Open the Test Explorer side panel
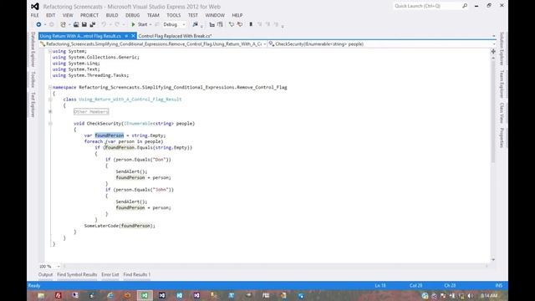535x301 pixels. tap(33, 105)
